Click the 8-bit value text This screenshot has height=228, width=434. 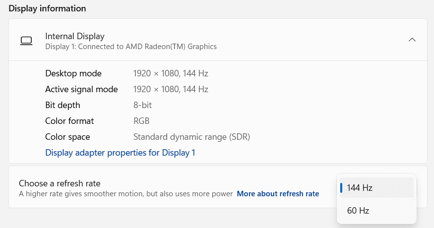coord(142,105)
